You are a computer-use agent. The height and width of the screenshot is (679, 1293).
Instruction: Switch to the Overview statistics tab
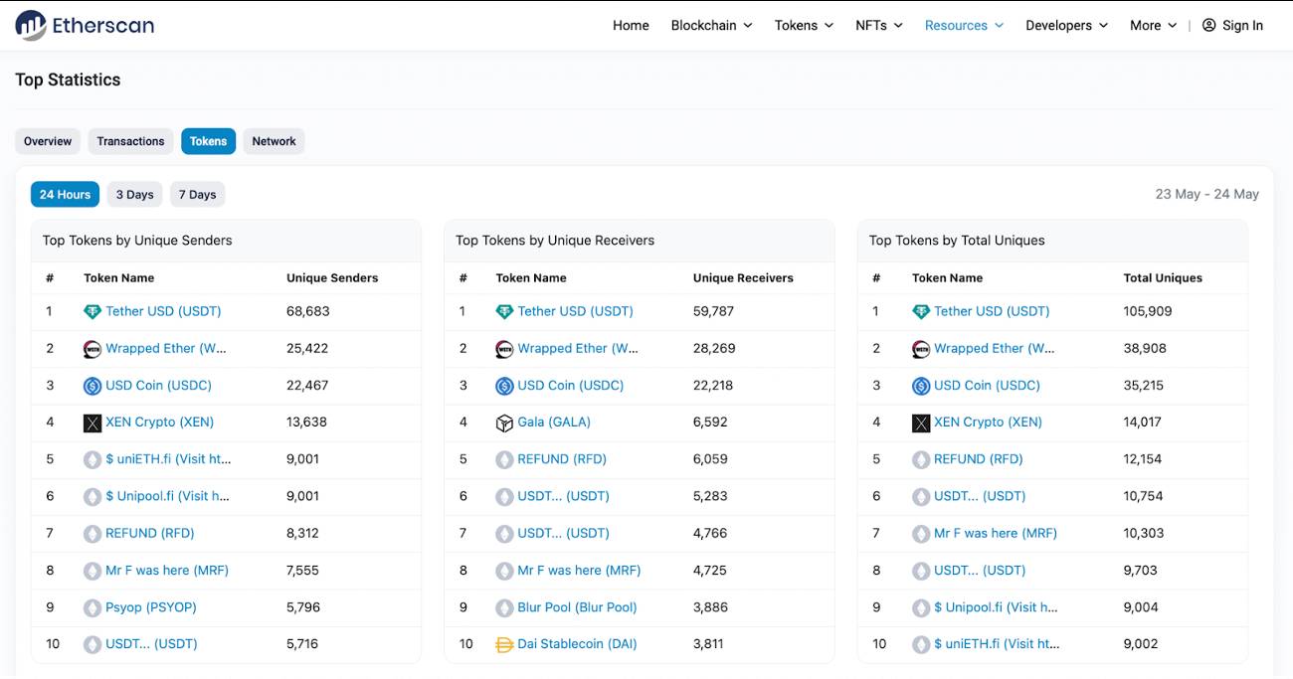(48, 141)
